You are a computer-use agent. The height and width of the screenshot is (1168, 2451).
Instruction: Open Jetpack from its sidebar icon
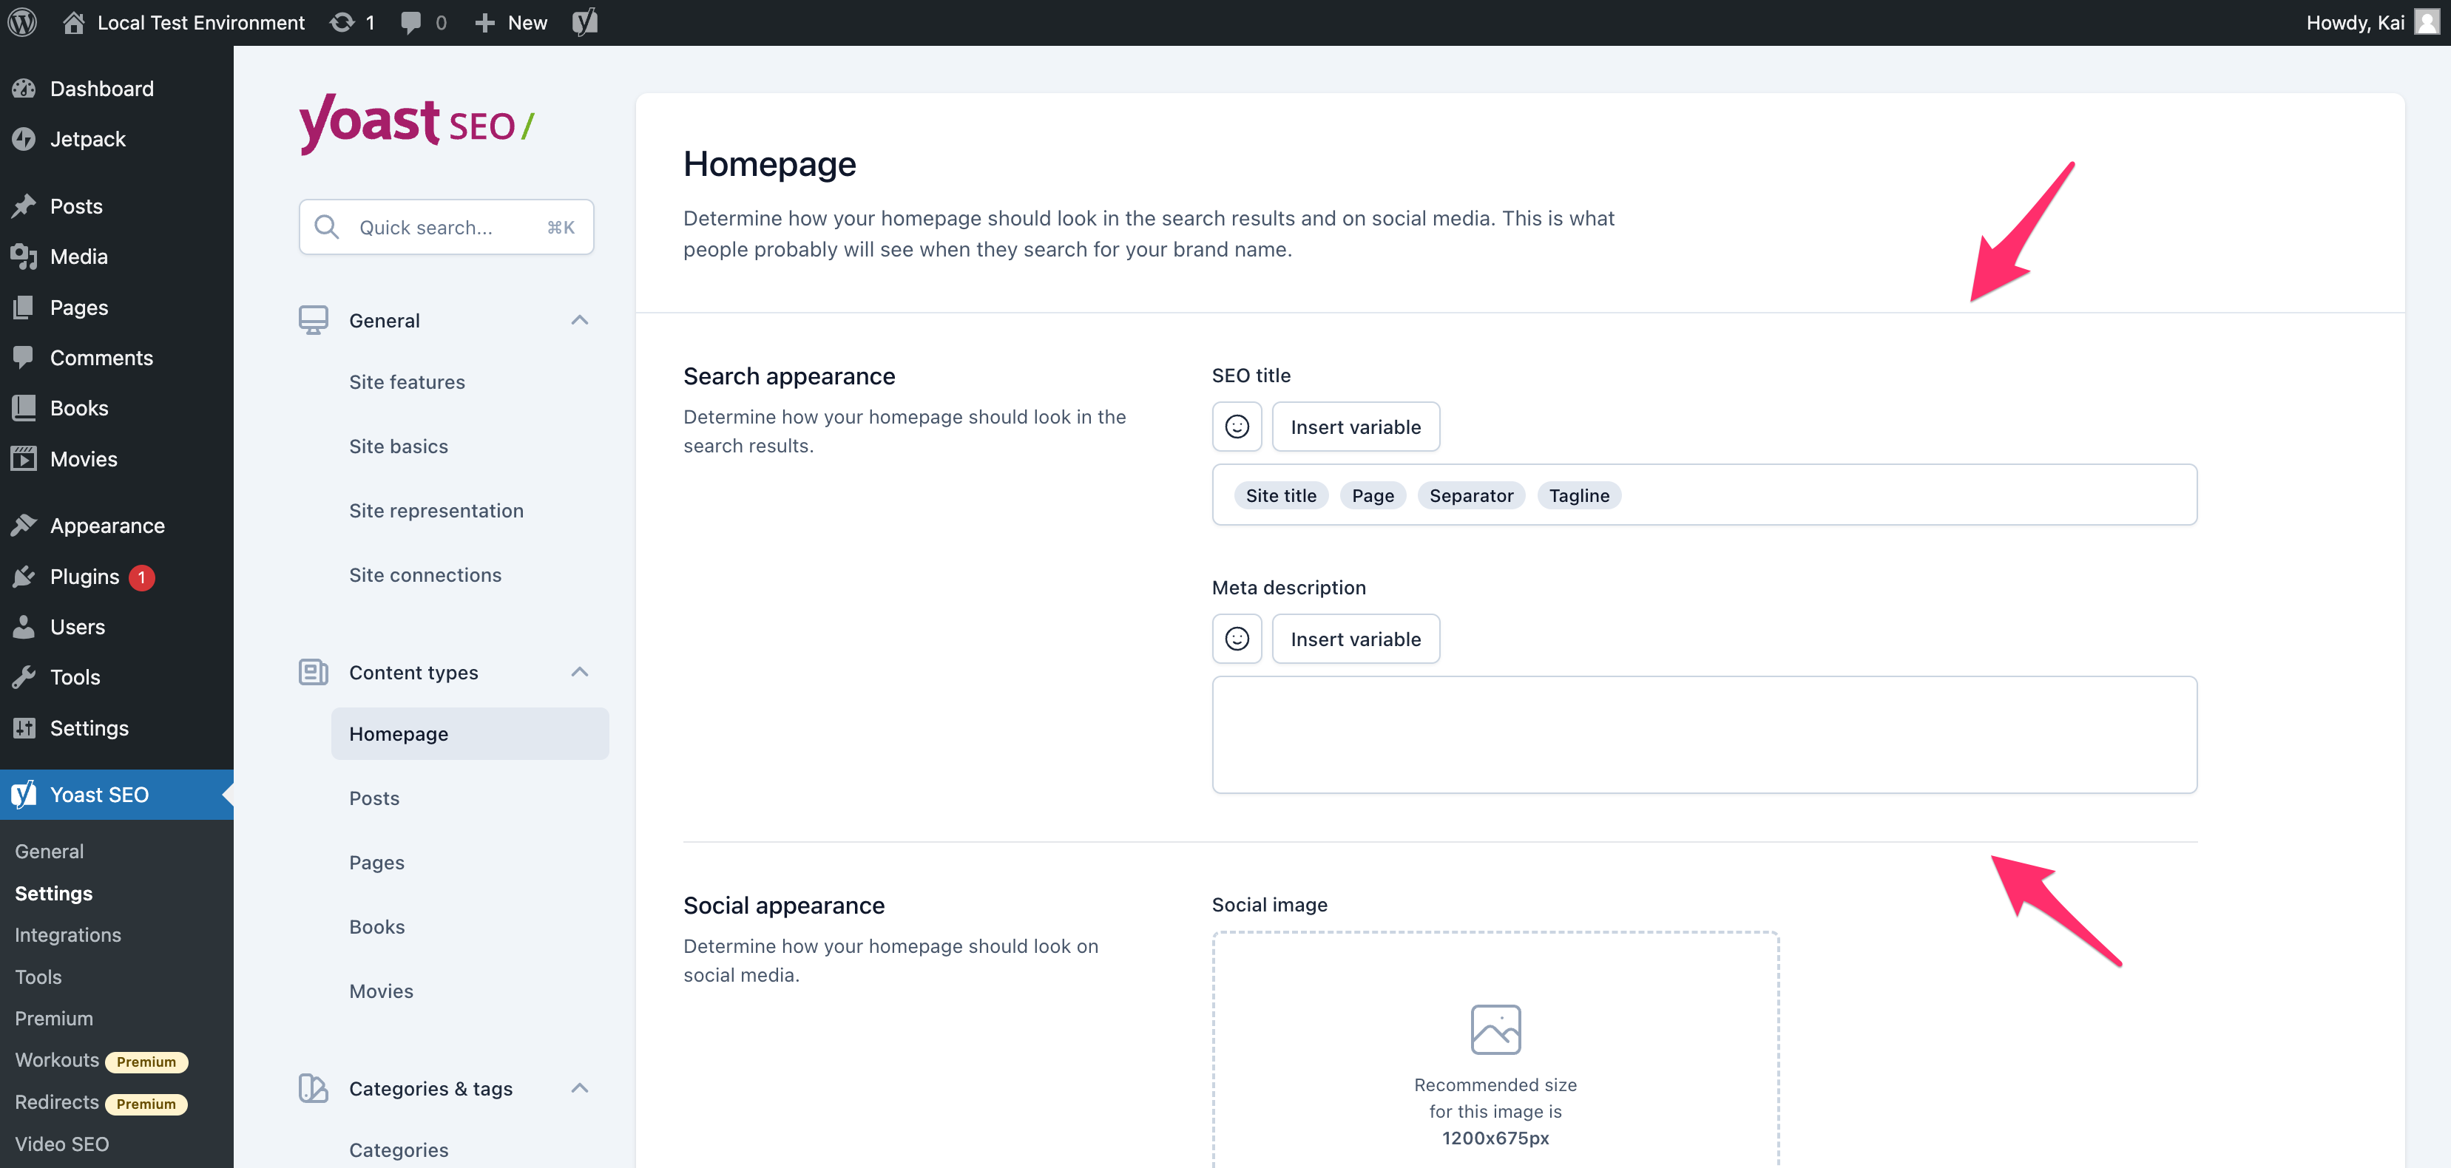tap(24, 138)
